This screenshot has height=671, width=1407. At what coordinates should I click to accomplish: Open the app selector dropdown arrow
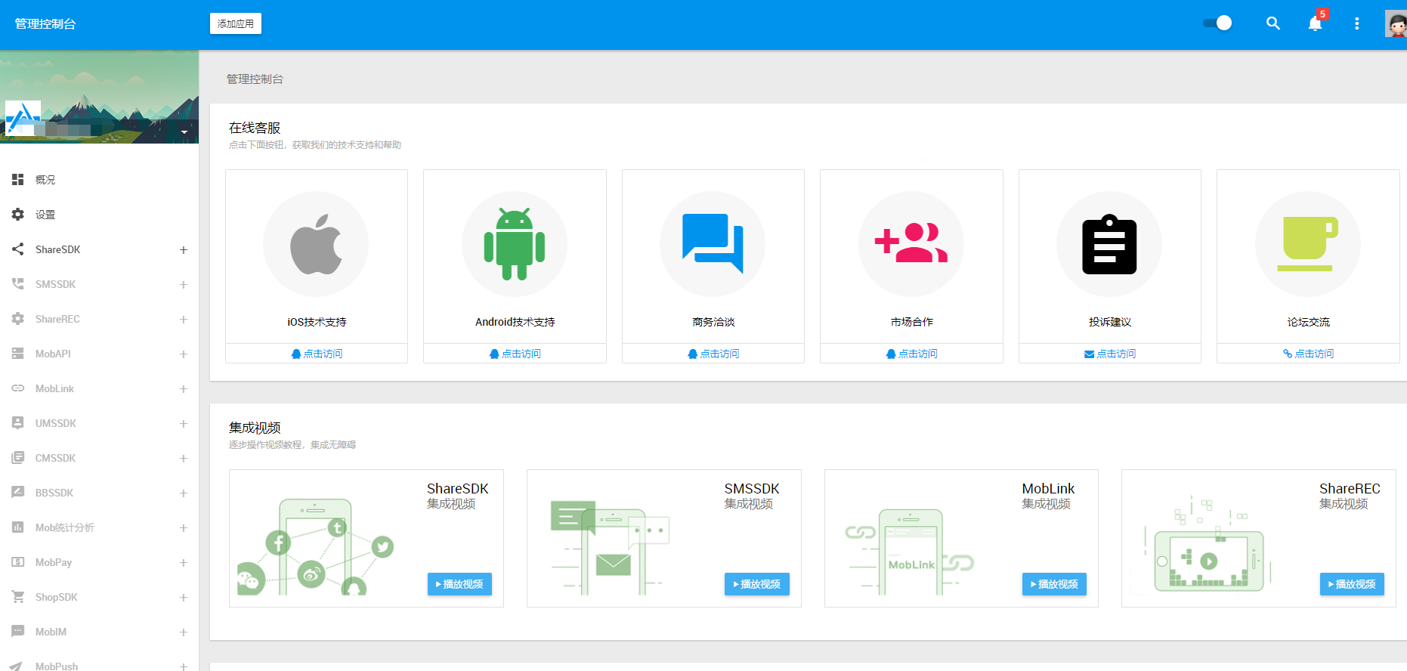(184, 132)
